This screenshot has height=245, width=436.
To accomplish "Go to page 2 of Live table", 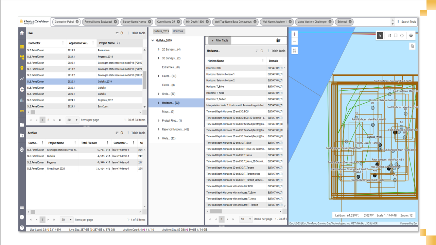I will point(48,120).
